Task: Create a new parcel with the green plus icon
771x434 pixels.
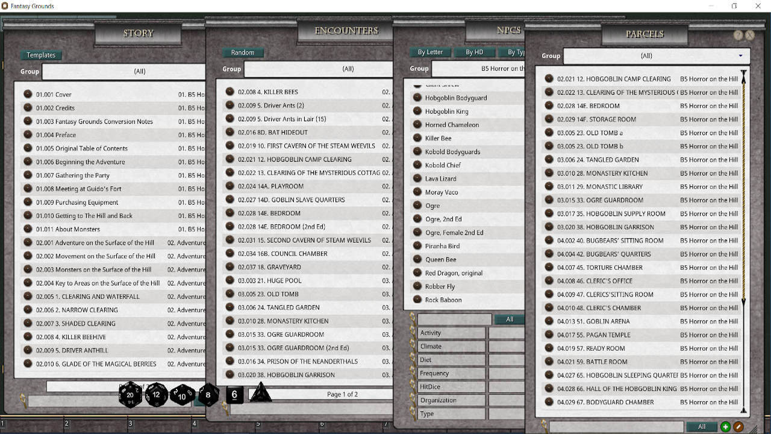Action: coord(725,426)
